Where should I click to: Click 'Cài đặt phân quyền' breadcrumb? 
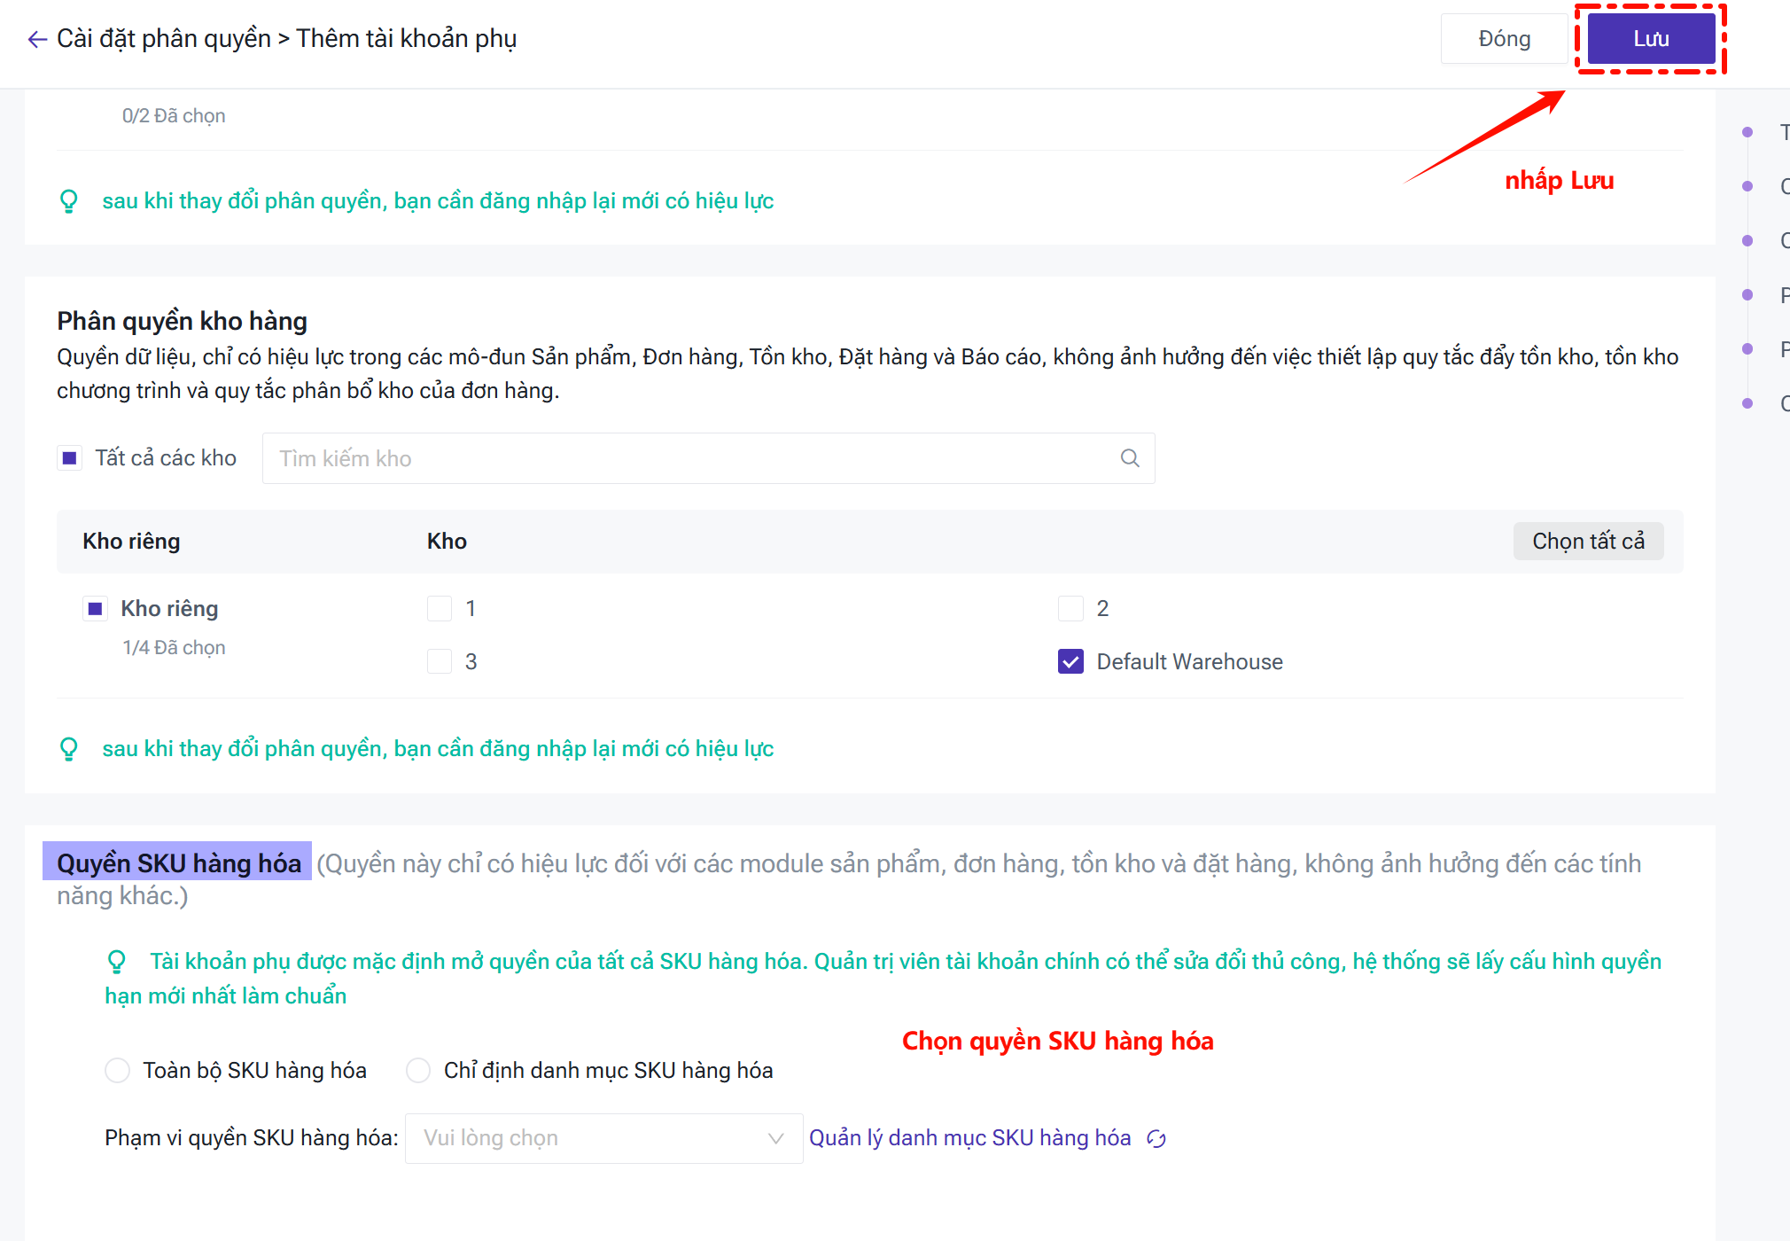coord(164,39)
